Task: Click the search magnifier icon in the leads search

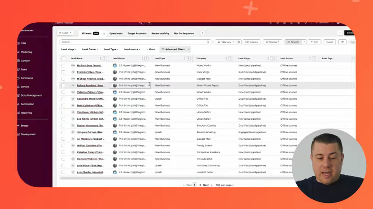Action: coord(208,42)
